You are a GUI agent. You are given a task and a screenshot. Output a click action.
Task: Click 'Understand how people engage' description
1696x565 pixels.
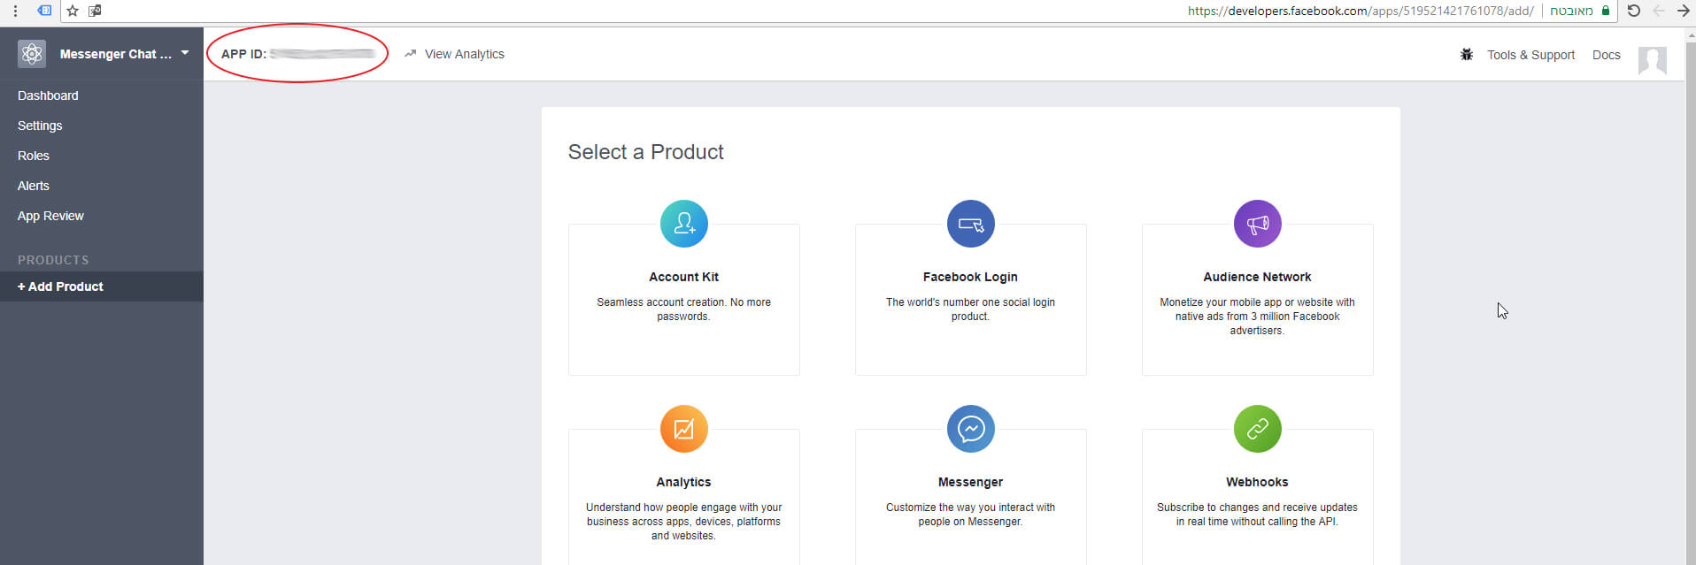683,522
